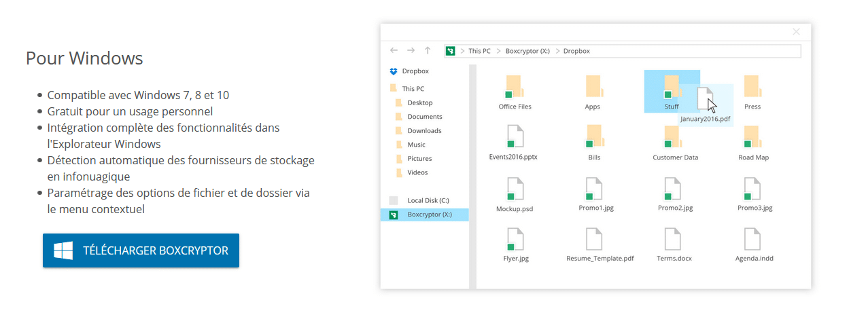This screenshot has height=336, width=849.
Task: Click the Promo1.jpg file icon
Action: coord(594,188)
